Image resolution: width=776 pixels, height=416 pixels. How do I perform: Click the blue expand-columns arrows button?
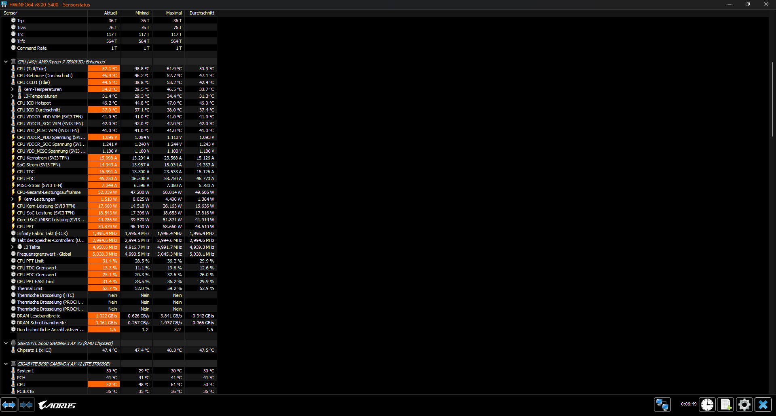9,405
